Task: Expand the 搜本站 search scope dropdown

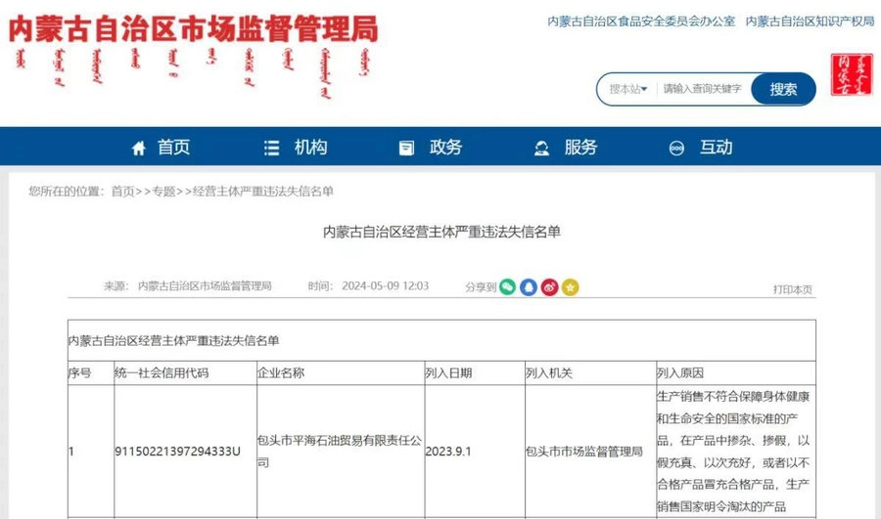Action: (x=628, y=89)
